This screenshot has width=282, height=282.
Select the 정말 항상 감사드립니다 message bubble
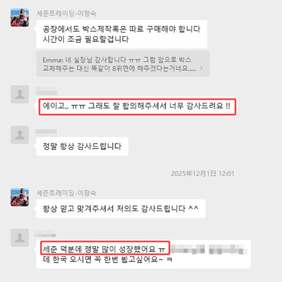pos(82,146)
